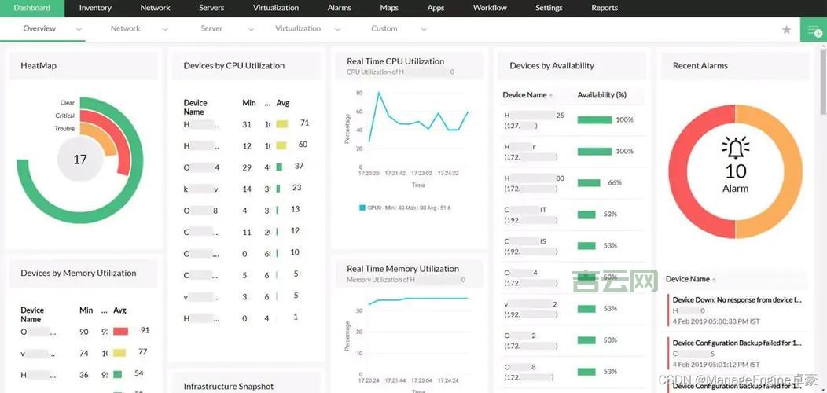Viewport: 827px width, 393px height.
Task: Open the Virtualization sub-tab dropdown chevron
Action: tap(337, 30)
